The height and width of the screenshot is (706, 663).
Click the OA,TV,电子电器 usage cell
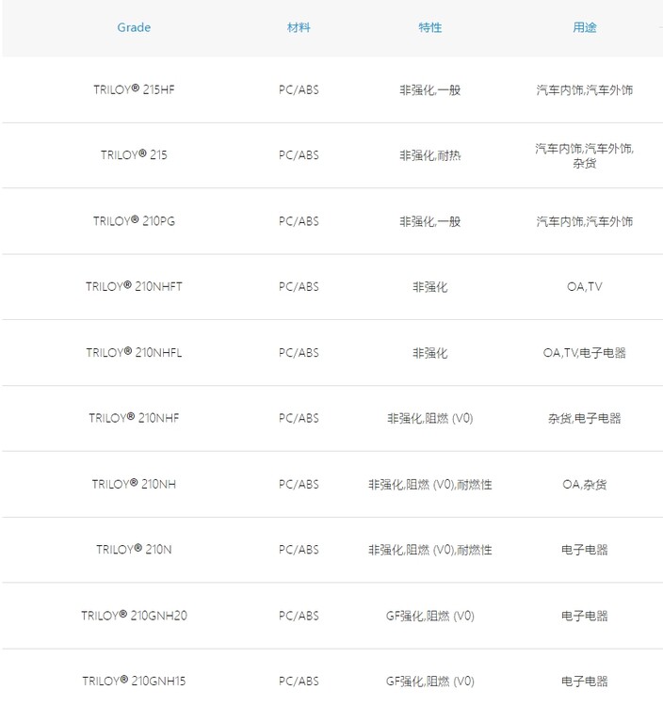click(585, 353)
